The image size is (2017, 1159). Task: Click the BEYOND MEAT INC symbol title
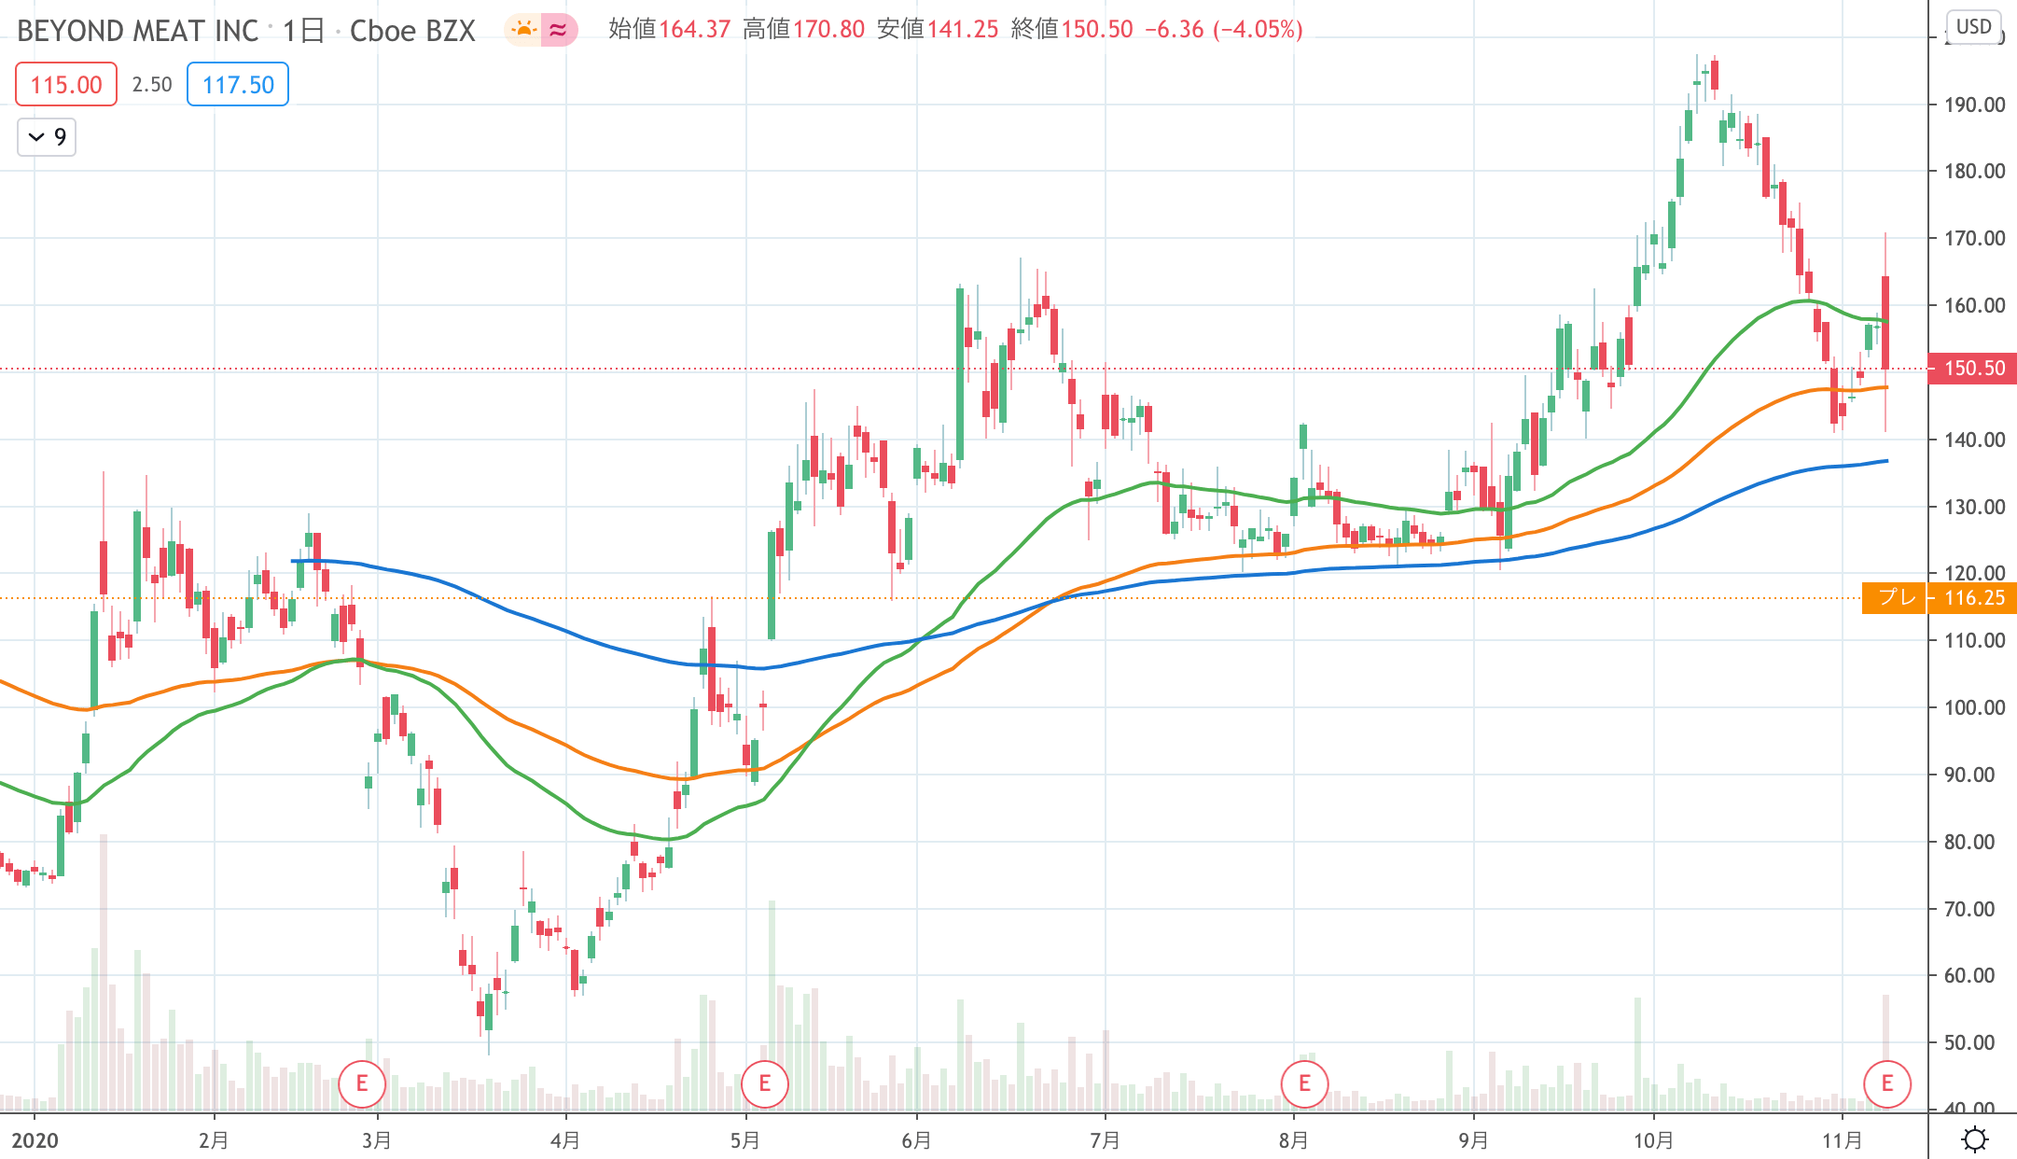click(138, 31)
